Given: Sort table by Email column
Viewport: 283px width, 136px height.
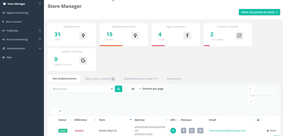Looking at the screenshot, I should [x=212, y=120].
